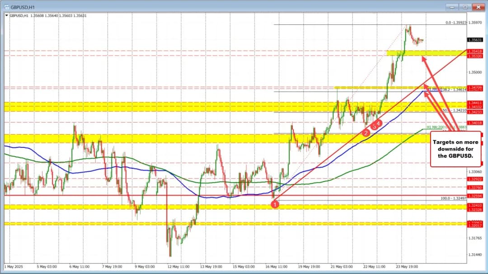Select the 'Targets on more downside' text box
This screenshot has width=488, height=274.
click(452, 149)
